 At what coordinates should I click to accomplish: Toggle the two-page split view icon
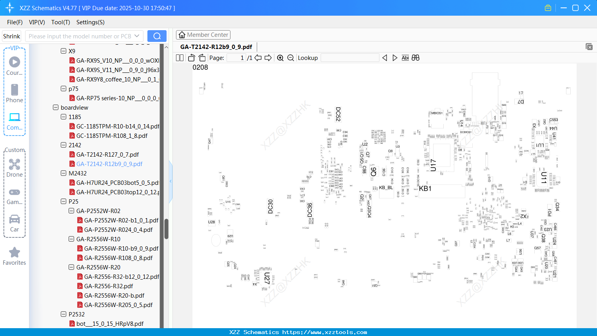180,58
